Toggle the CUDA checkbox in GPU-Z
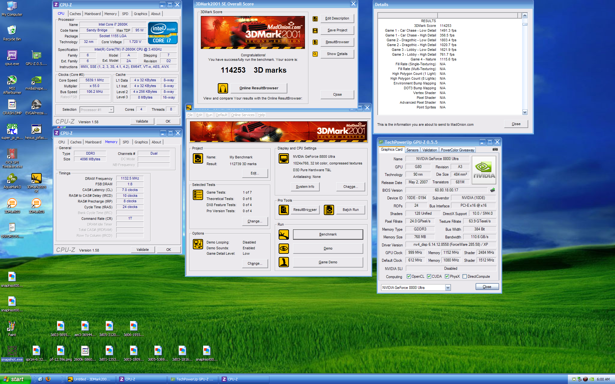 429,276
